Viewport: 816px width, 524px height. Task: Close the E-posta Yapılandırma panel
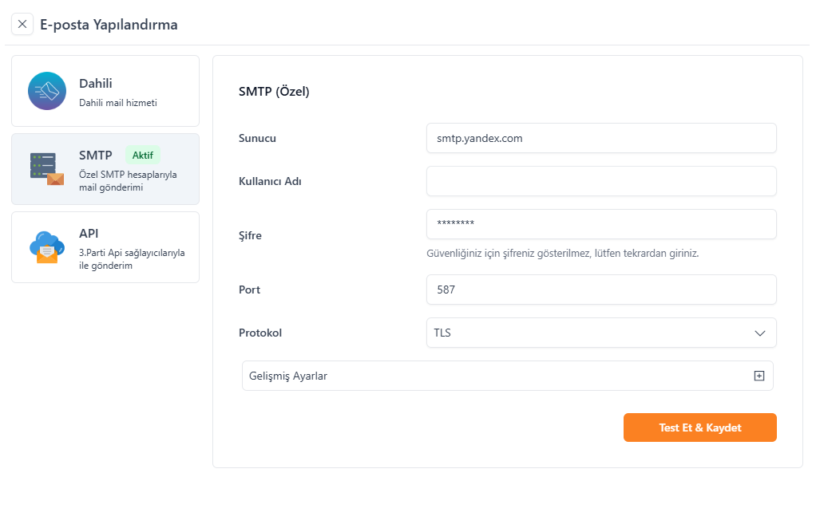tap(22, 24)
